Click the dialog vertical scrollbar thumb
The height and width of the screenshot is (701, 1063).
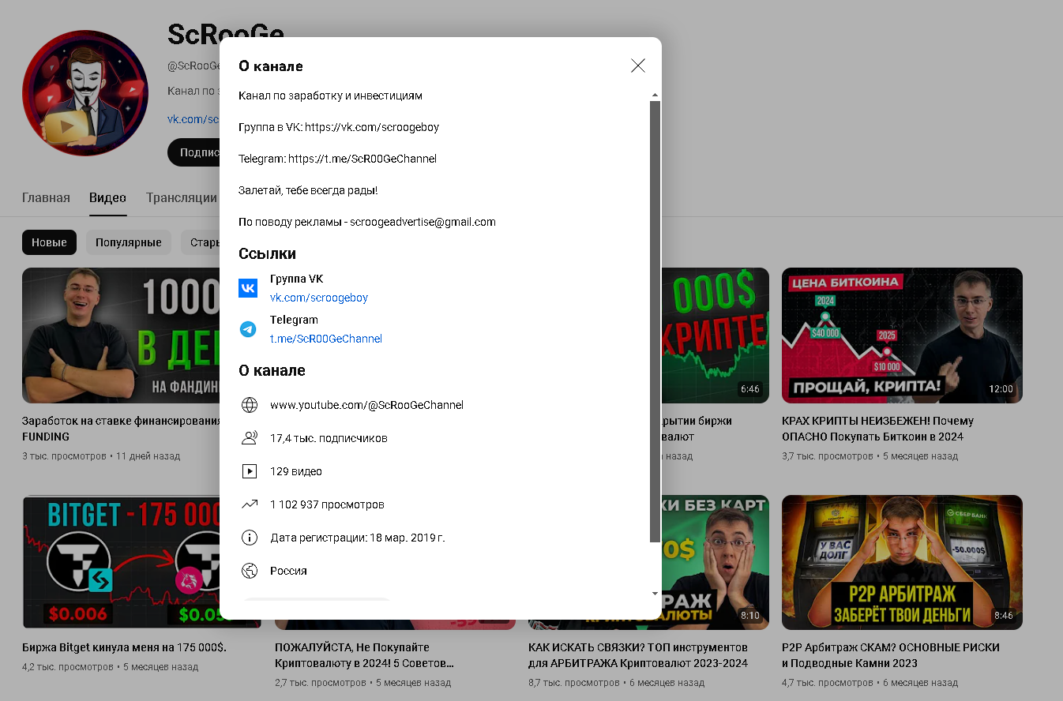655,321
